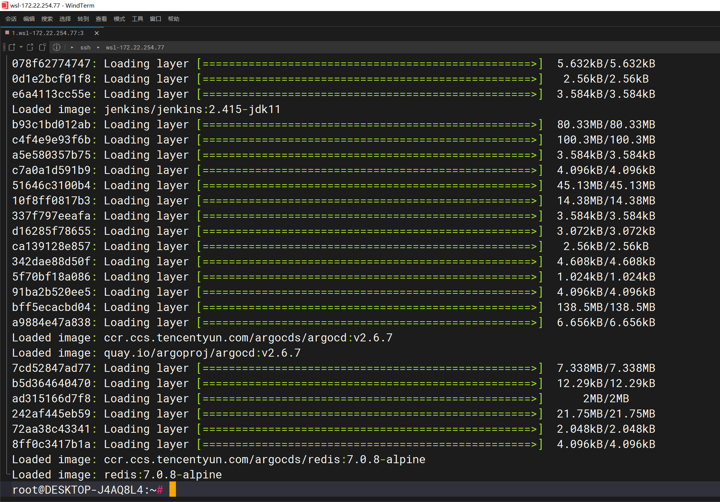The image size is (720, 502).
Task: Open the 转到 (Go to) menu
Action: tap(83, 19)
